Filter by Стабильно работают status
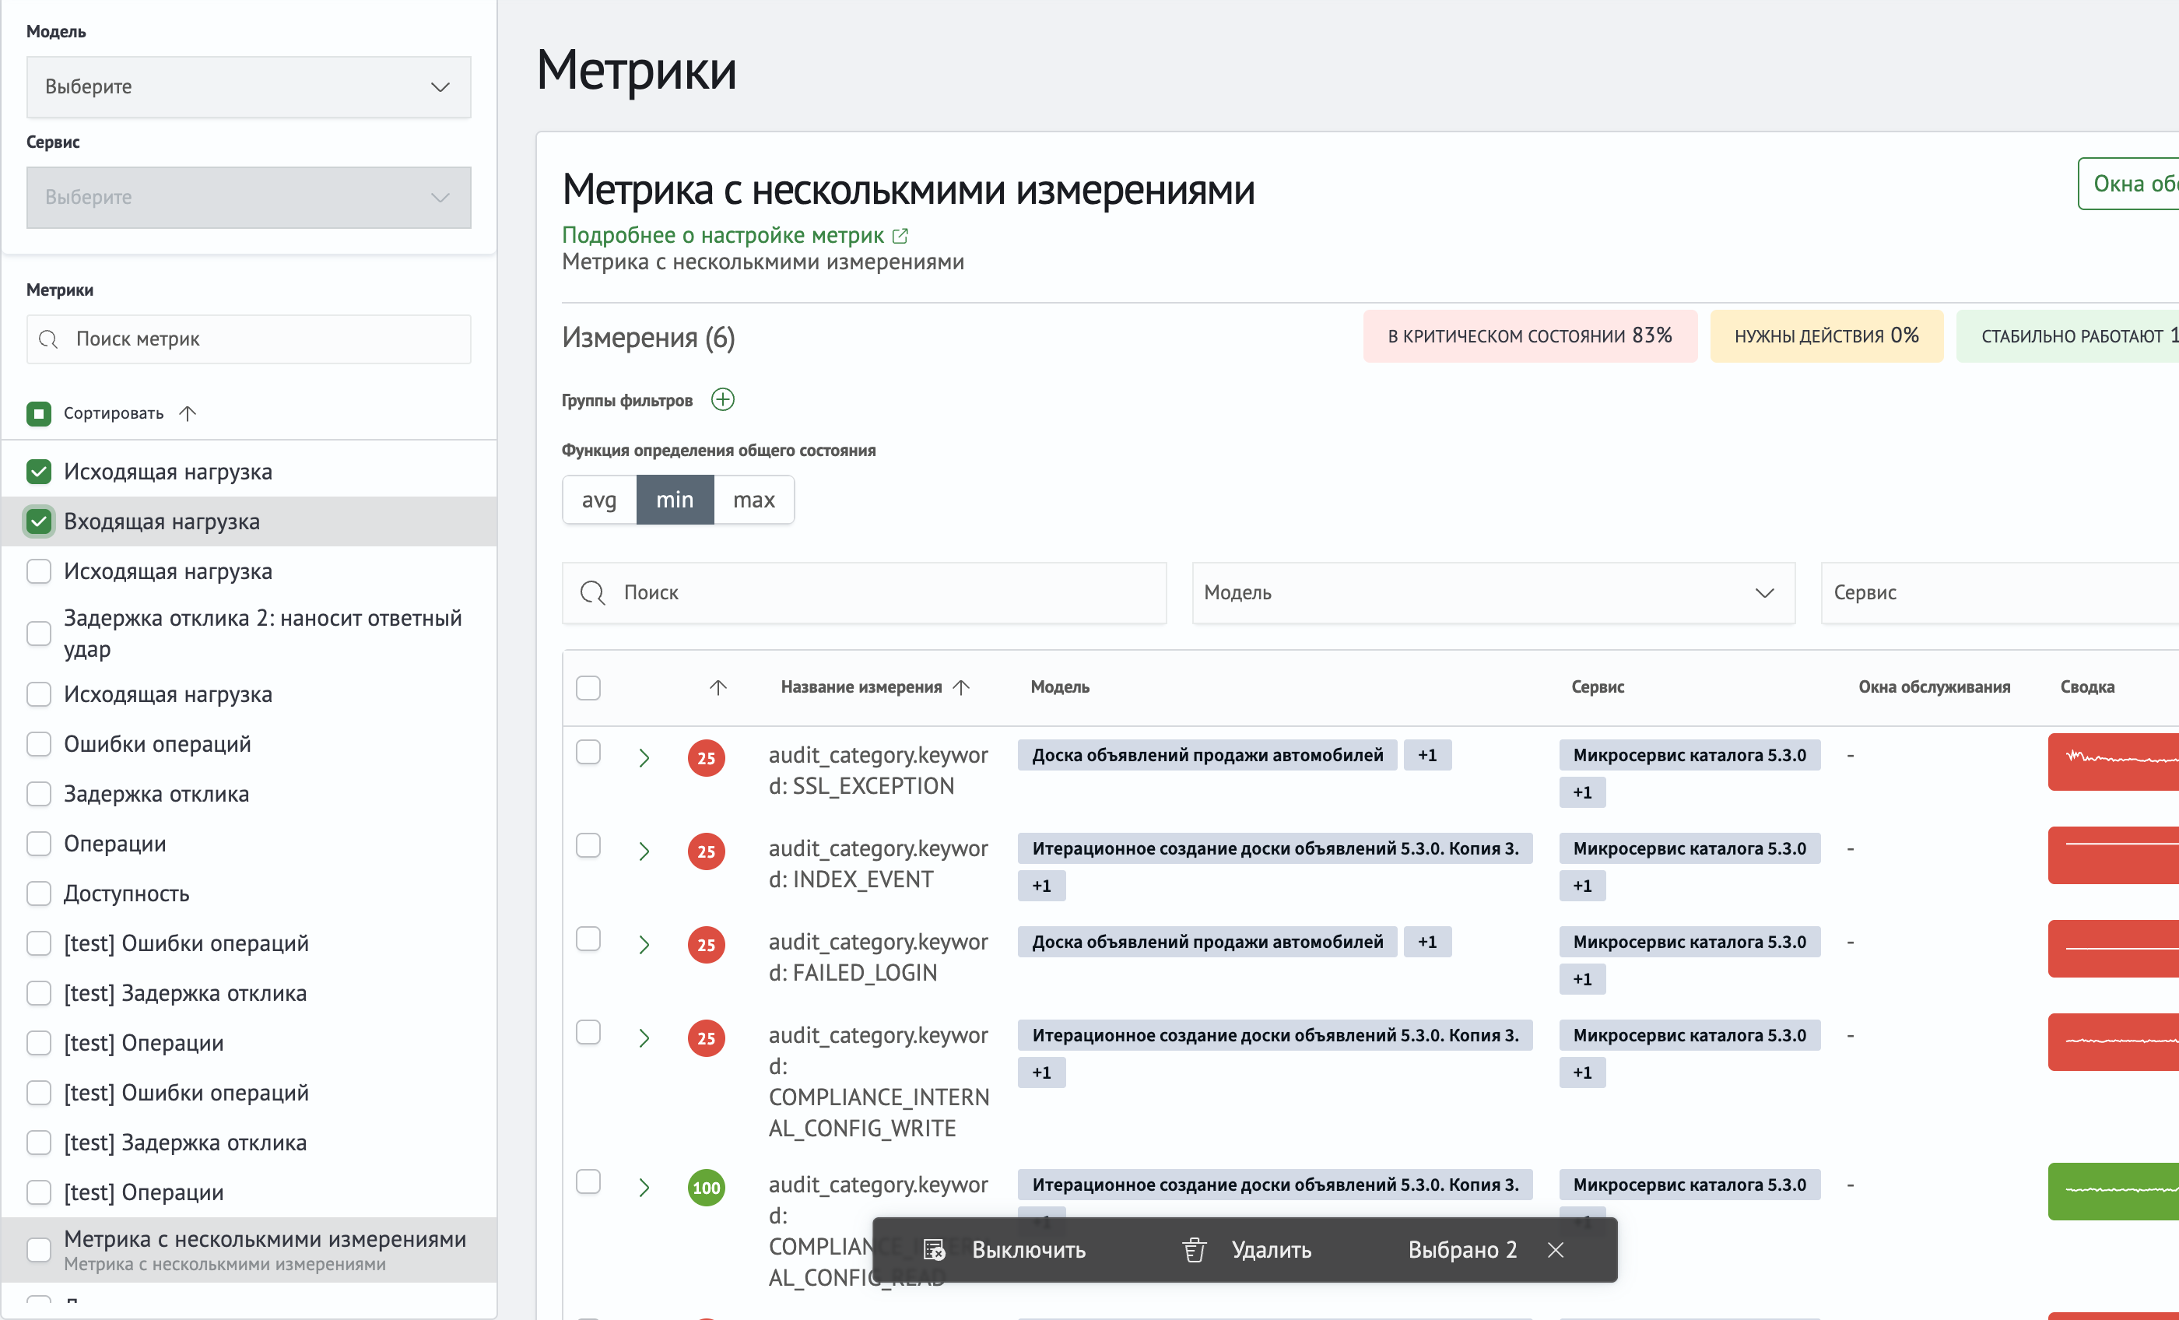Screen dimensions: 2179x1320 [x=2068, y=336]
